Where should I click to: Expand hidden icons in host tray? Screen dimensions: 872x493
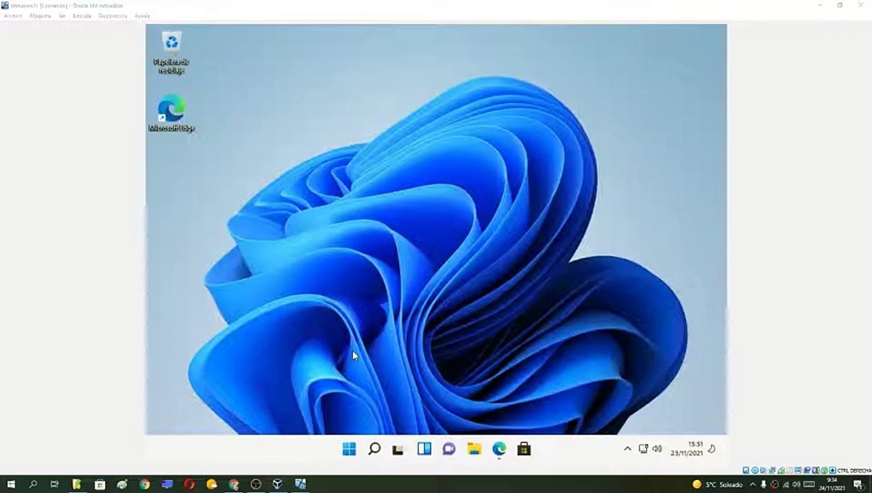click(x=753, y=484)
